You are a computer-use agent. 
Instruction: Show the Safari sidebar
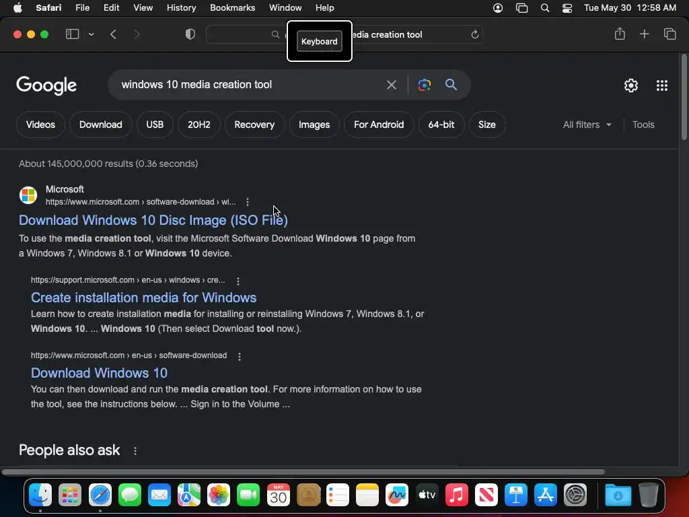pyautogui.click(x=72, y=34)
